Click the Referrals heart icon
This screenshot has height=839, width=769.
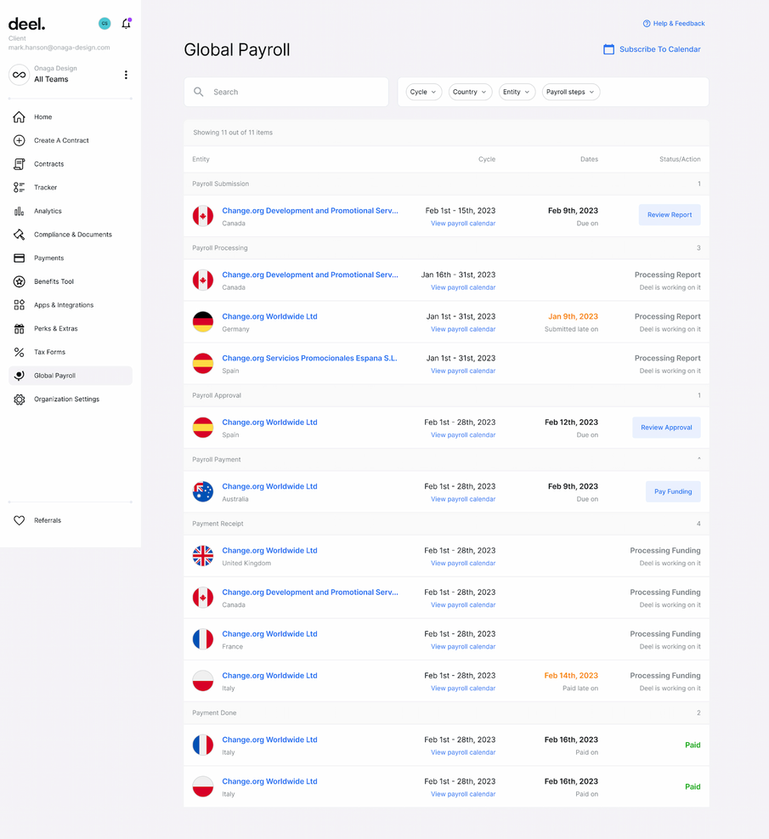coord(19,520)
